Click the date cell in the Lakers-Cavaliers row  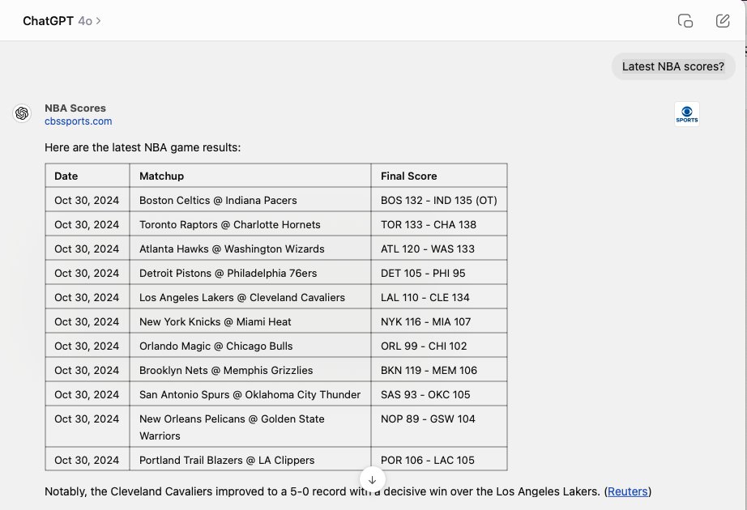click(88, 297)
